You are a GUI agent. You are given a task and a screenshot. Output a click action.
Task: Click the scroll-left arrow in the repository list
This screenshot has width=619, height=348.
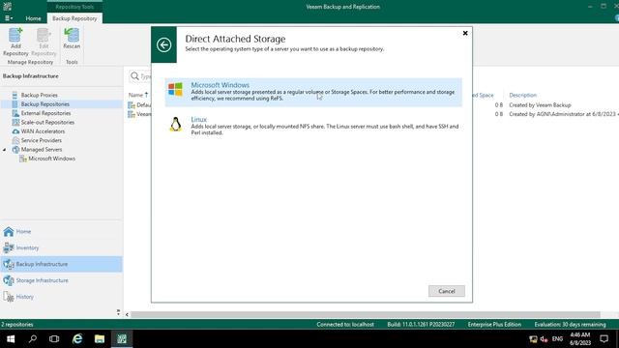click(x=127, y=314)
